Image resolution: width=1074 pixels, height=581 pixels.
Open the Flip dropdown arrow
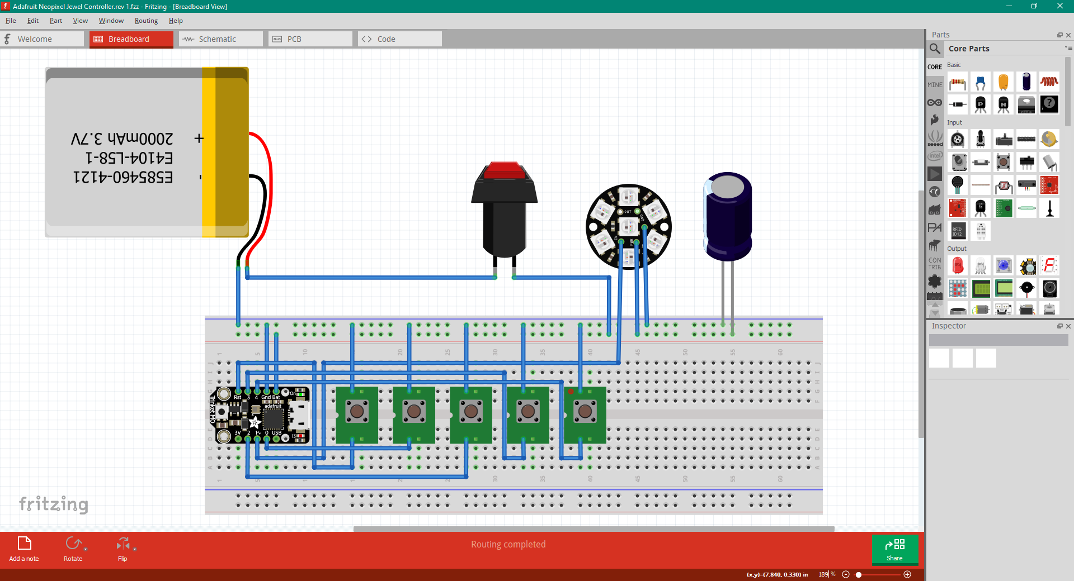[x=135, y=549]
